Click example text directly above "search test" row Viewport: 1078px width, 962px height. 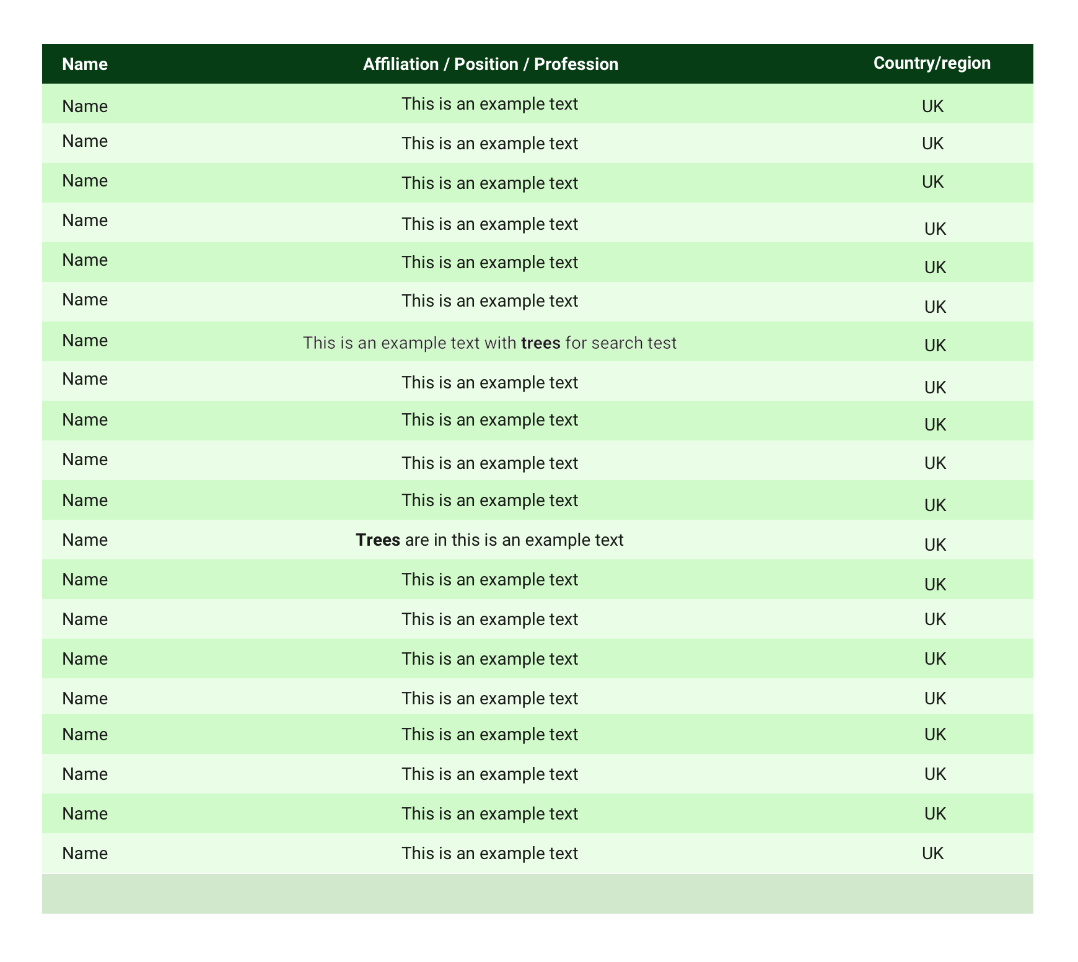click(489, 301)
